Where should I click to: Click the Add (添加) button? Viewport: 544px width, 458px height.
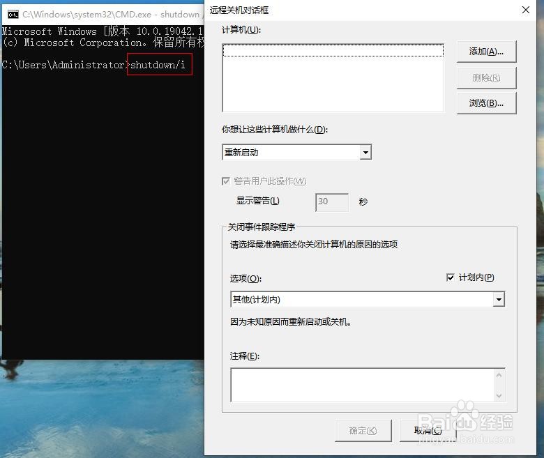[x=486, y=52]
